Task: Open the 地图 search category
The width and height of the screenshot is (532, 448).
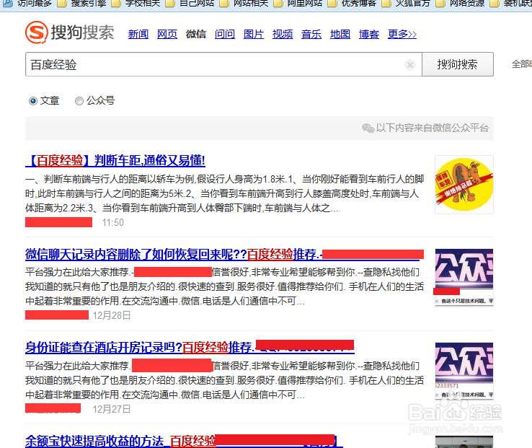Action: 340,35
